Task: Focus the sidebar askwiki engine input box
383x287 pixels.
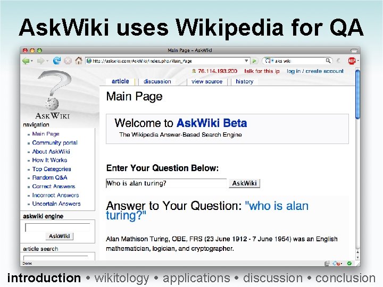Action: click(57, 227)
